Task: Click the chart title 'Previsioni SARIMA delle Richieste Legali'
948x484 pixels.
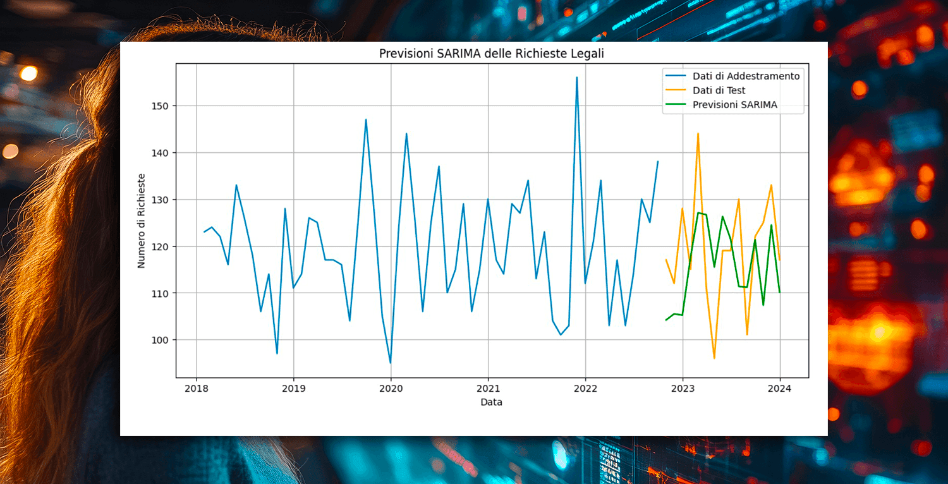Action: click(491, 54)
